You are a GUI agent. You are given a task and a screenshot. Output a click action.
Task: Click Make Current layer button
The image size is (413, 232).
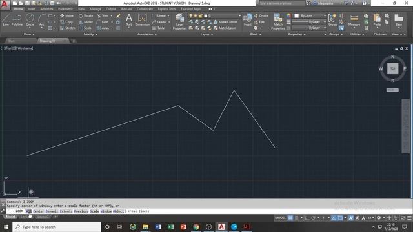225,22
